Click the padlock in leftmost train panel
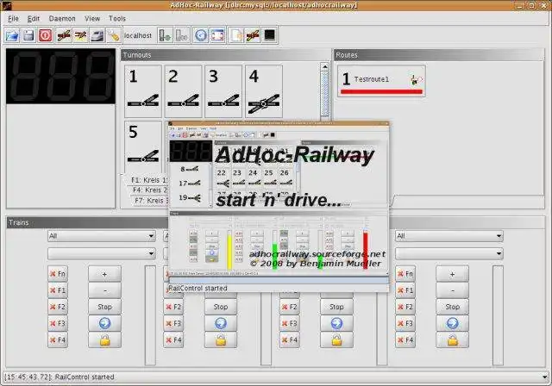The width and height of the screenshot is (552, 386). [104, 340]
